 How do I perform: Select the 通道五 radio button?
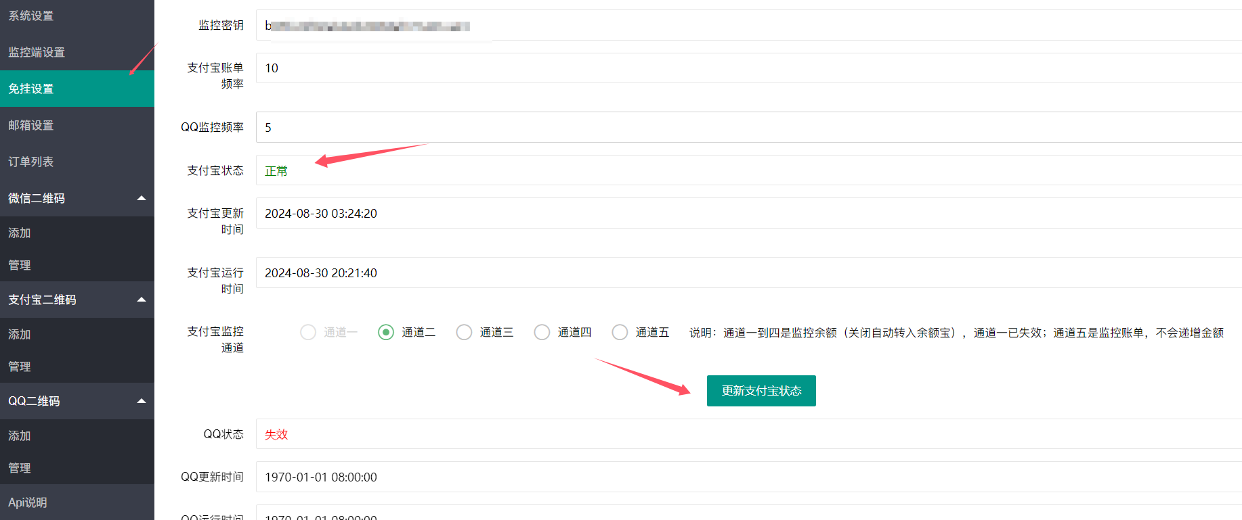(x=620, y=332)
